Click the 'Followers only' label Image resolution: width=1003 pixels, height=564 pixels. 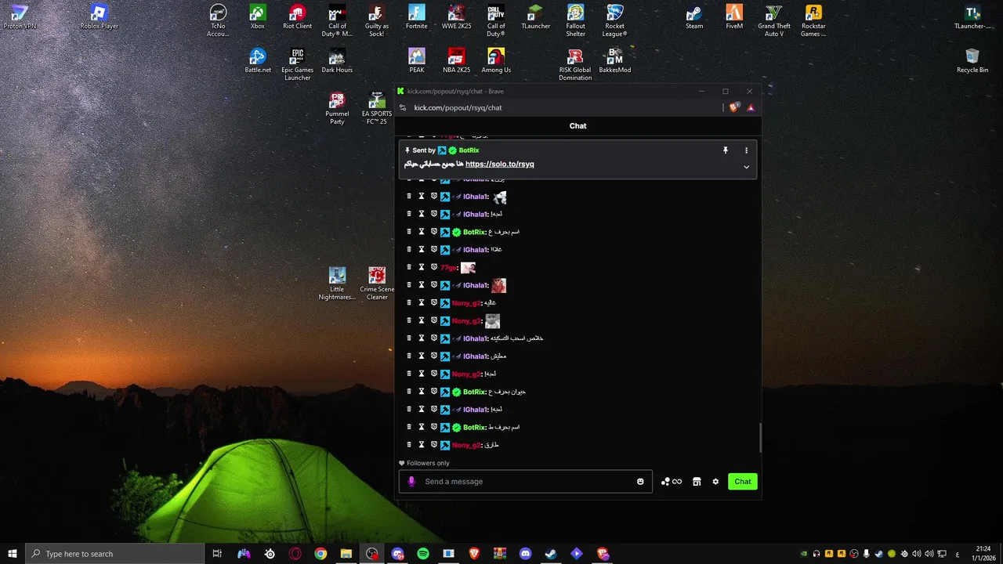point(428,463)
